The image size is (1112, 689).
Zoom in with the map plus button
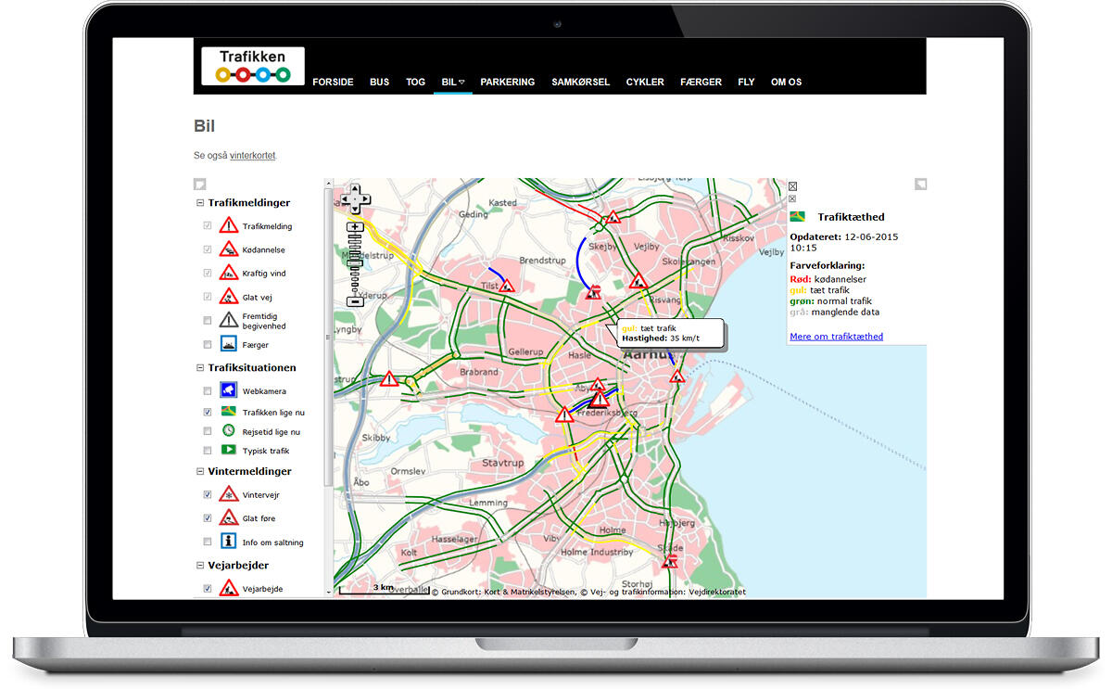tap(355, 227)
